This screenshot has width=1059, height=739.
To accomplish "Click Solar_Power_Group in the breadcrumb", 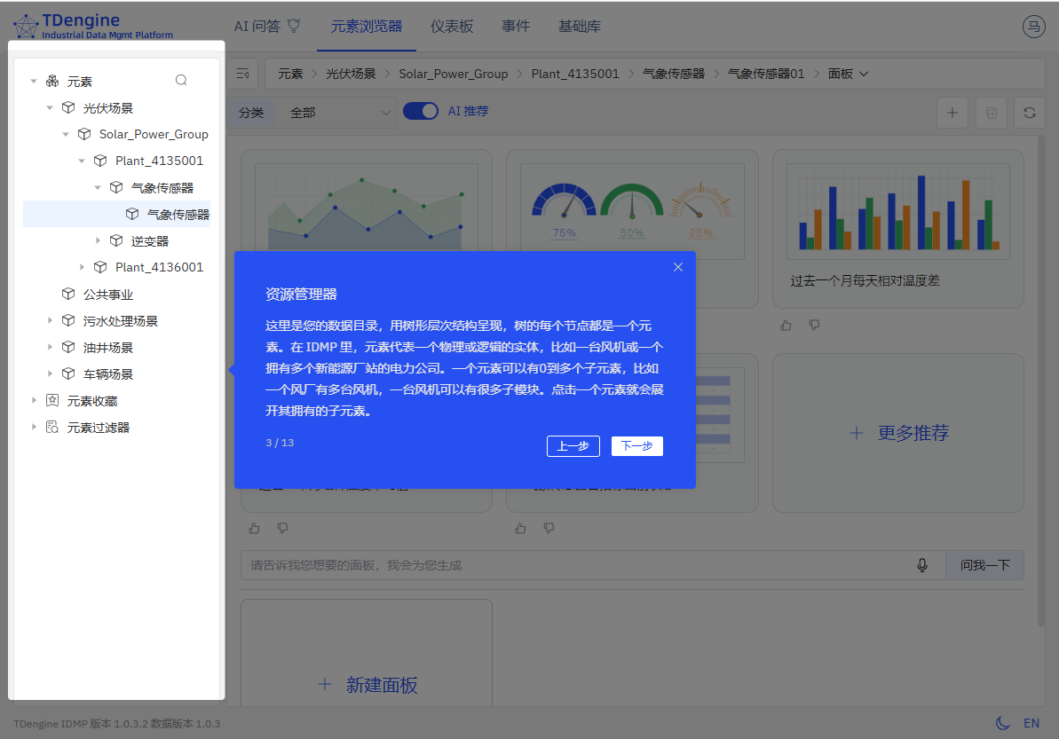I will pyautogui.click(x=454, y=74).
